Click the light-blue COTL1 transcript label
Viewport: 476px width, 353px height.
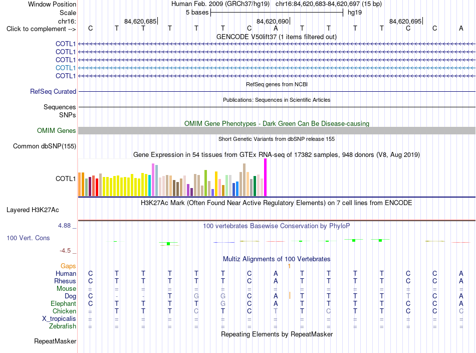[65, 68]
